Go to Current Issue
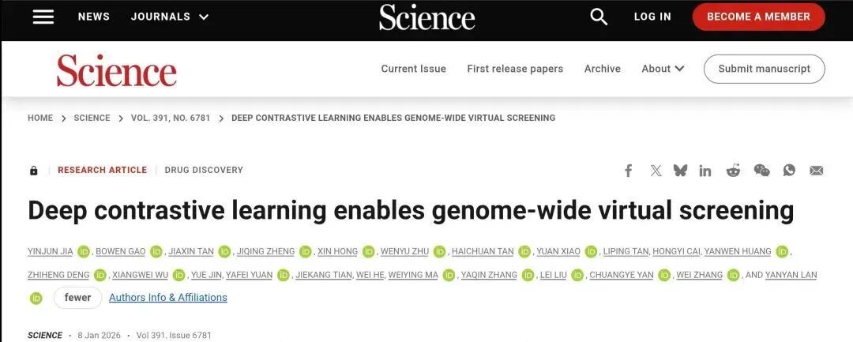The height and width of the screenshot is (342, 853). (413, 69)
